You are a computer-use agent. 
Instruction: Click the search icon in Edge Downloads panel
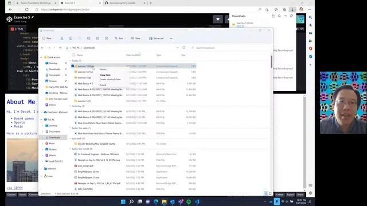(279, 16)
